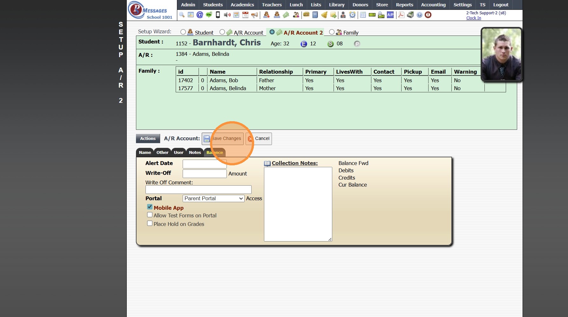Screen dimensions: 568x317
Task: Select the A/R Account wizard radio button
Action: pos(222,32)
